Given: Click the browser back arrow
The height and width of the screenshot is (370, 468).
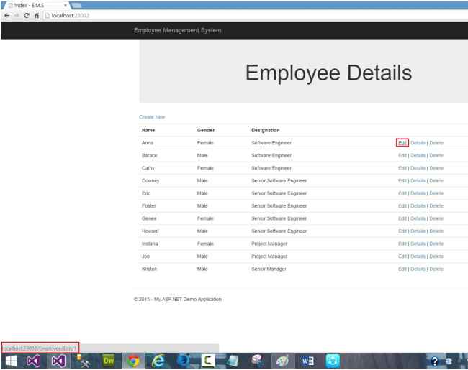Looking at the screenshot, I should coord(7,16).
